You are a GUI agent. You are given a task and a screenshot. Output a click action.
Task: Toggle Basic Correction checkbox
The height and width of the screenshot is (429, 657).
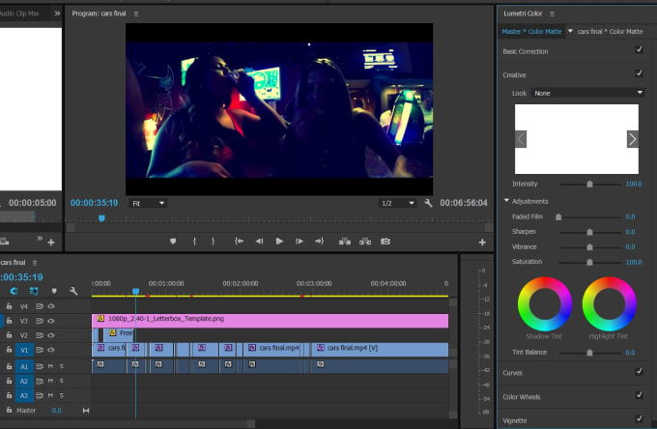pyautogui.click(x=639, y=49)
